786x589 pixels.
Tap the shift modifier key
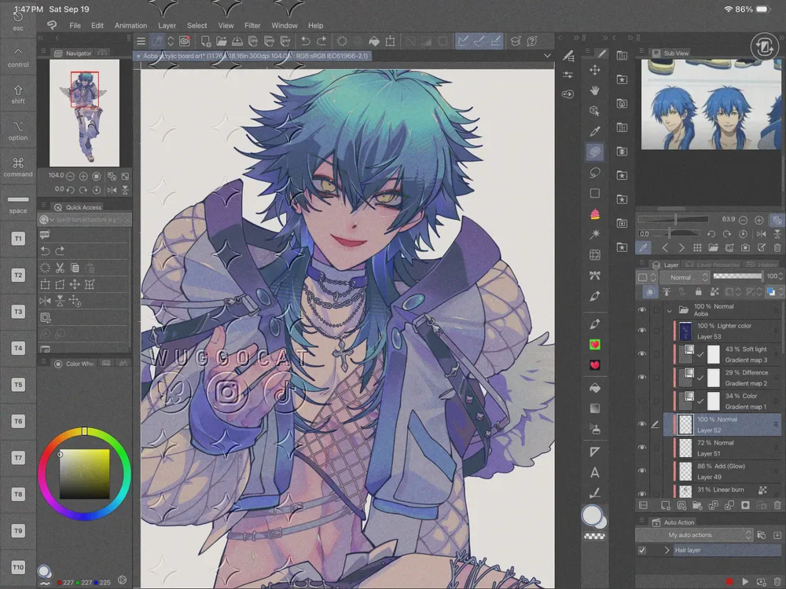(x=18, y=95)
